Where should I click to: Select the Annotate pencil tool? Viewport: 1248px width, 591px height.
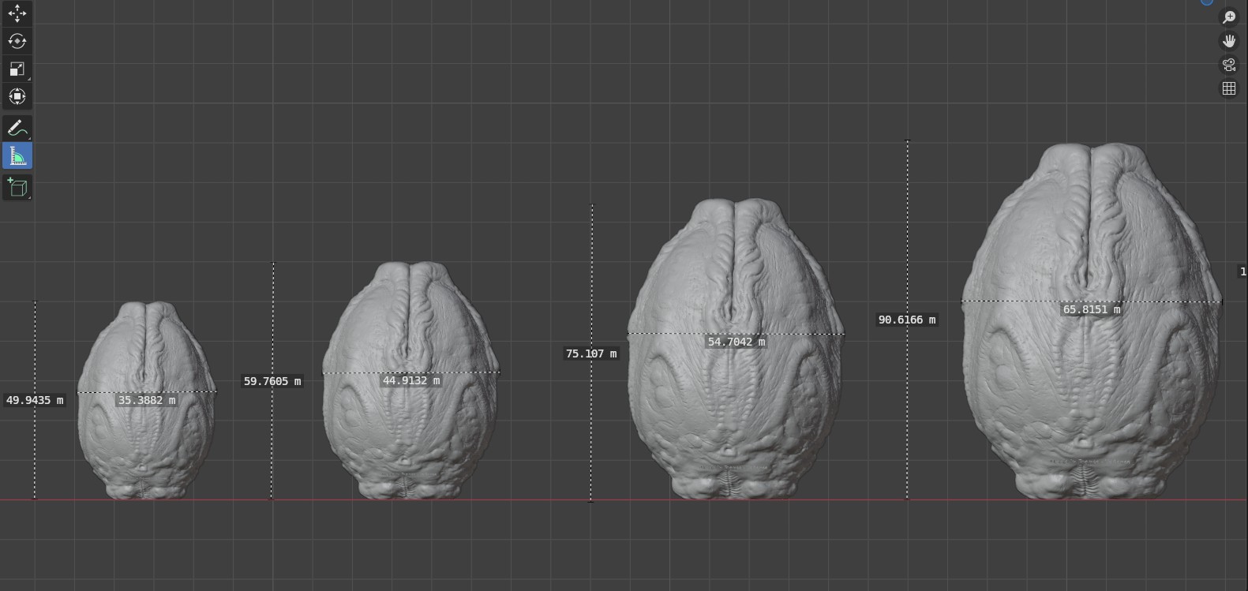(x=17, y=128)
